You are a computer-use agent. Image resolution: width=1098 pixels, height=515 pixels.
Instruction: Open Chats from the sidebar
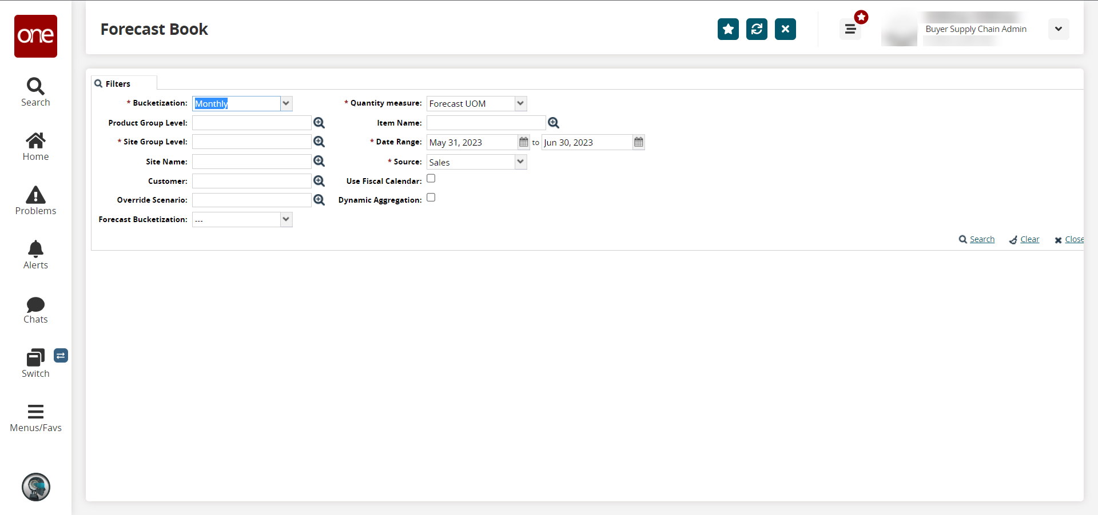click(x=35, y=310)
